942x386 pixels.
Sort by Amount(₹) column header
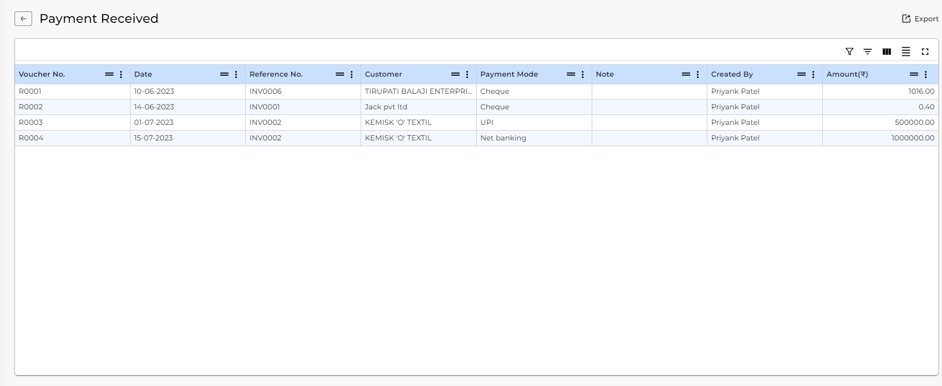(847, 74)
